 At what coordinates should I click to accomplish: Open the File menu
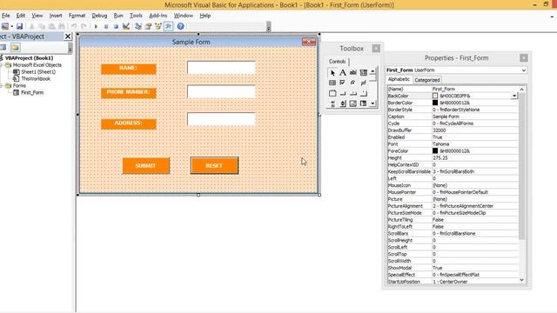tap(6, 16)
